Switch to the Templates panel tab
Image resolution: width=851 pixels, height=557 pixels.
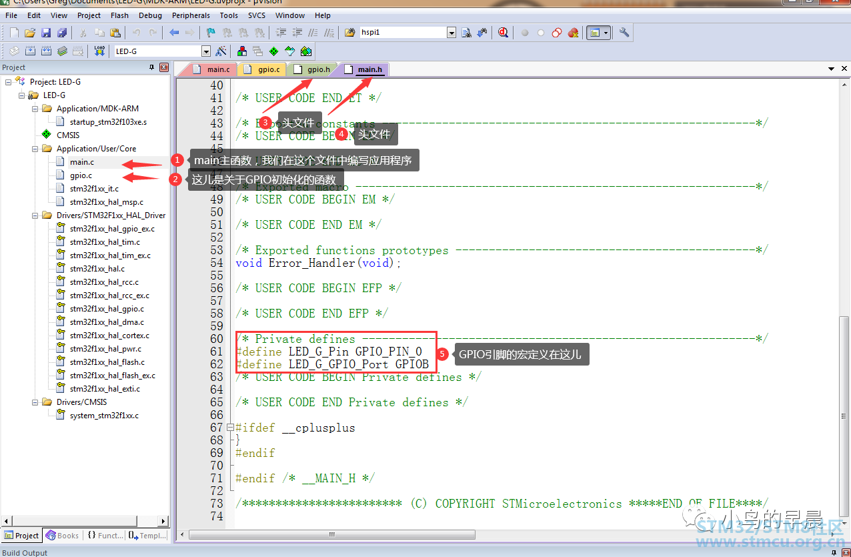147,535
